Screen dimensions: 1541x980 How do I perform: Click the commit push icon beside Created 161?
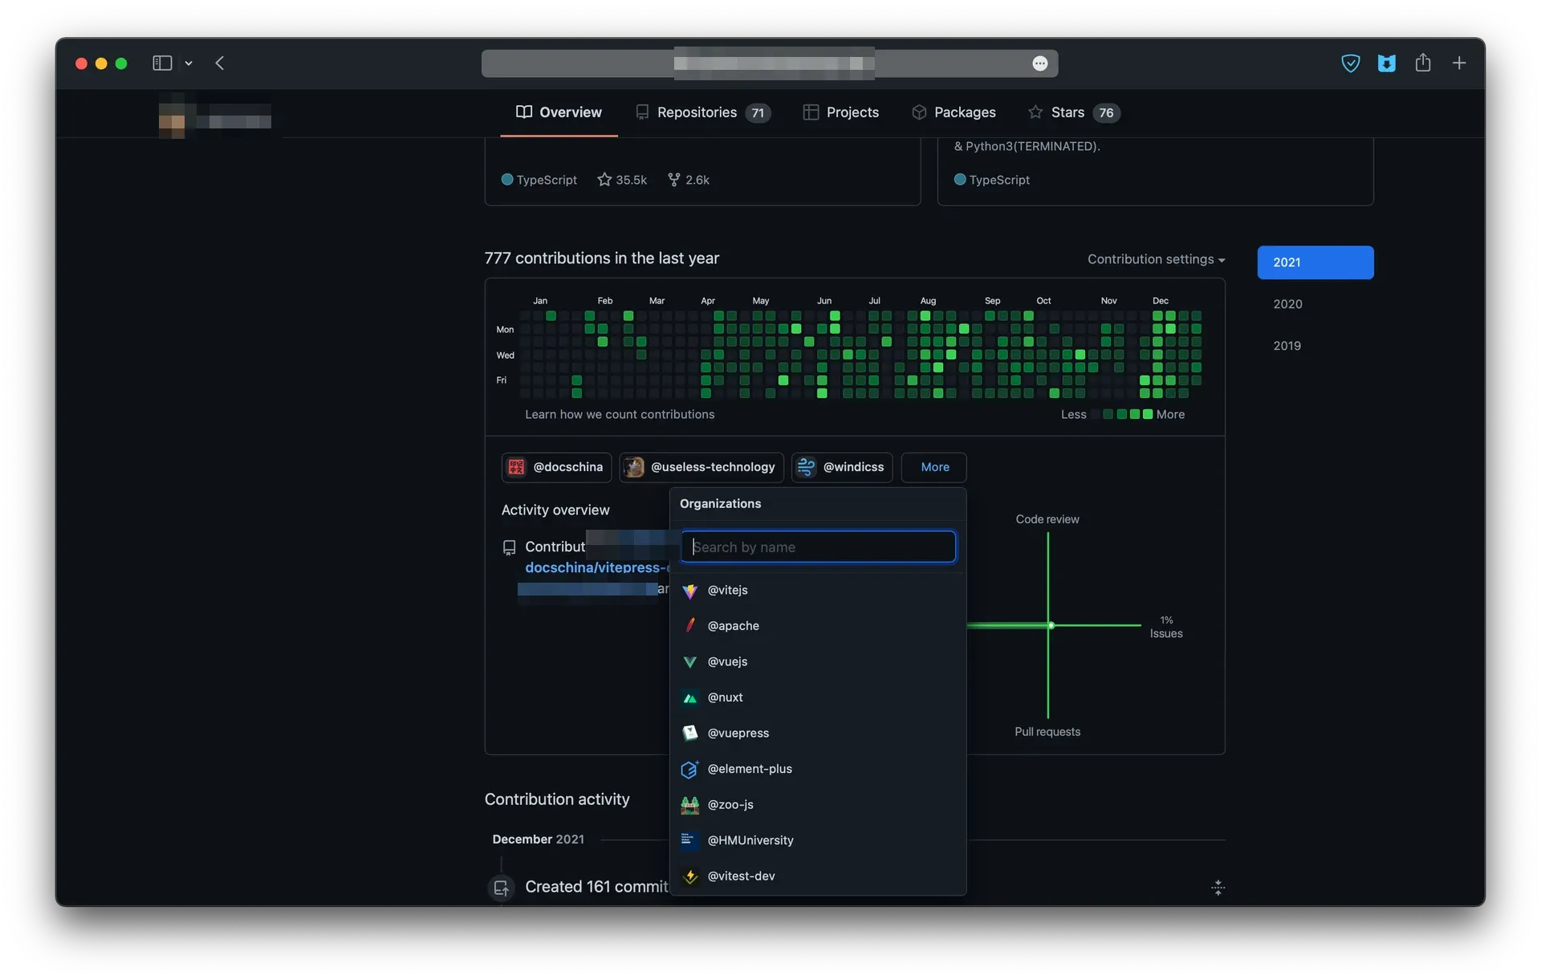point(502,889)
